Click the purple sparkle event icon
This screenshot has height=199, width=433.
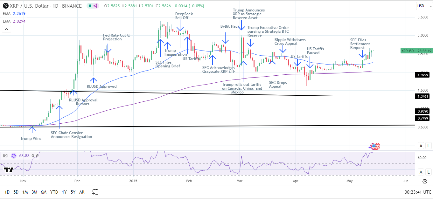pos(370,147)
